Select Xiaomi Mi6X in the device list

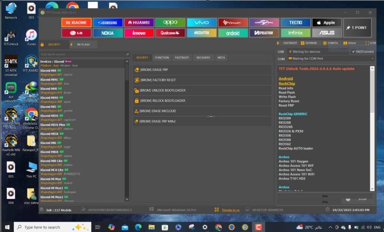point(82,154)
